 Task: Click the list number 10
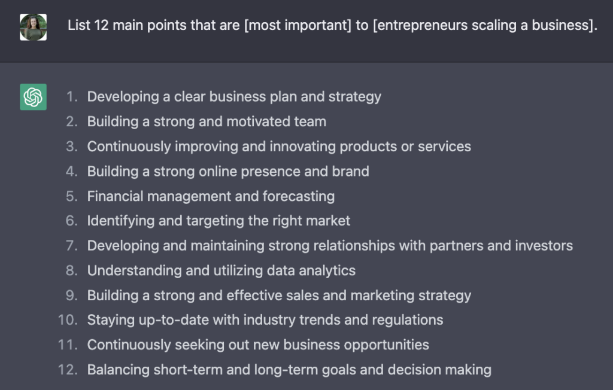point(68,320)
